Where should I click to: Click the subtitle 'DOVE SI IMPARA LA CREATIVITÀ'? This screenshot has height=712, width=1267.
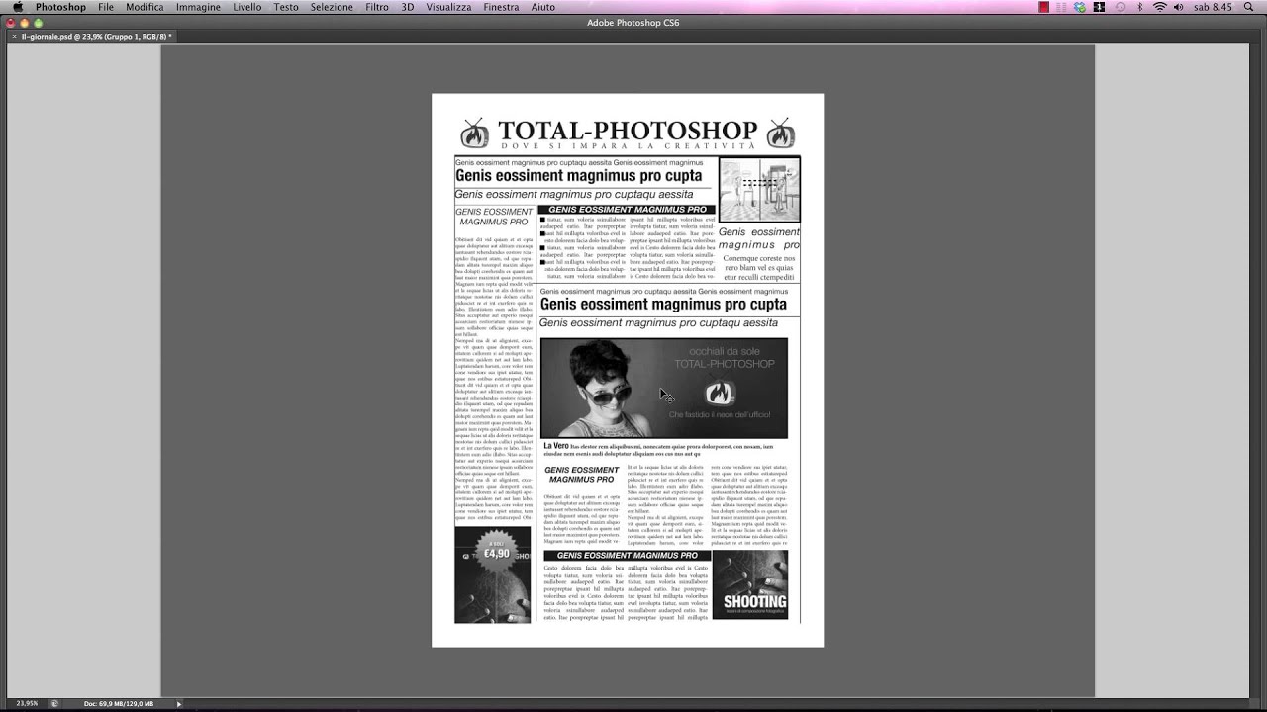click(628, 146)
